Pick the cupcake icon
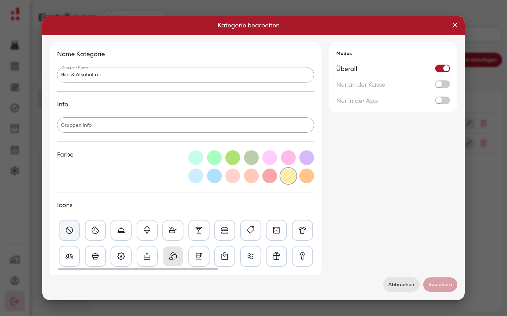This screenshot has height=316, width=507. tap(95, 256)
